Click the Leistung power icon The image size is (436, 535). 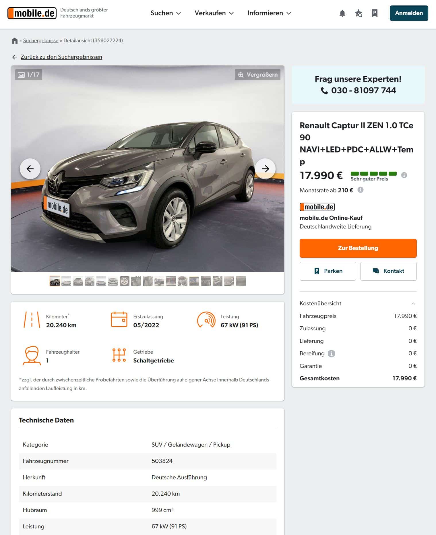point(206,320)
